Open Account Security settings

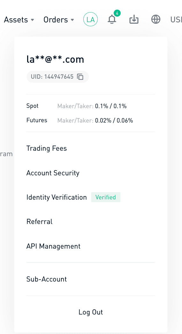pyautogui.click(x=53, y=173)
